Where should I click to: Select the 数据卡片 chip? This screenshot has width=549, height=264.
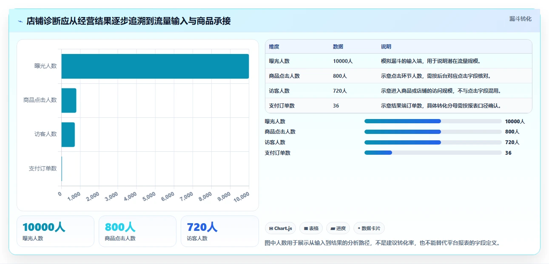coord(369,228)
